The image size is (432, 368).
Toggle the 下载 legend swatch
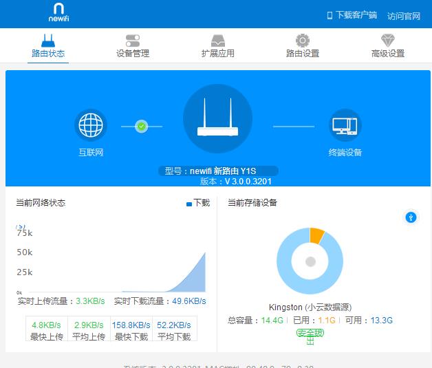click(x=189, y=204)
